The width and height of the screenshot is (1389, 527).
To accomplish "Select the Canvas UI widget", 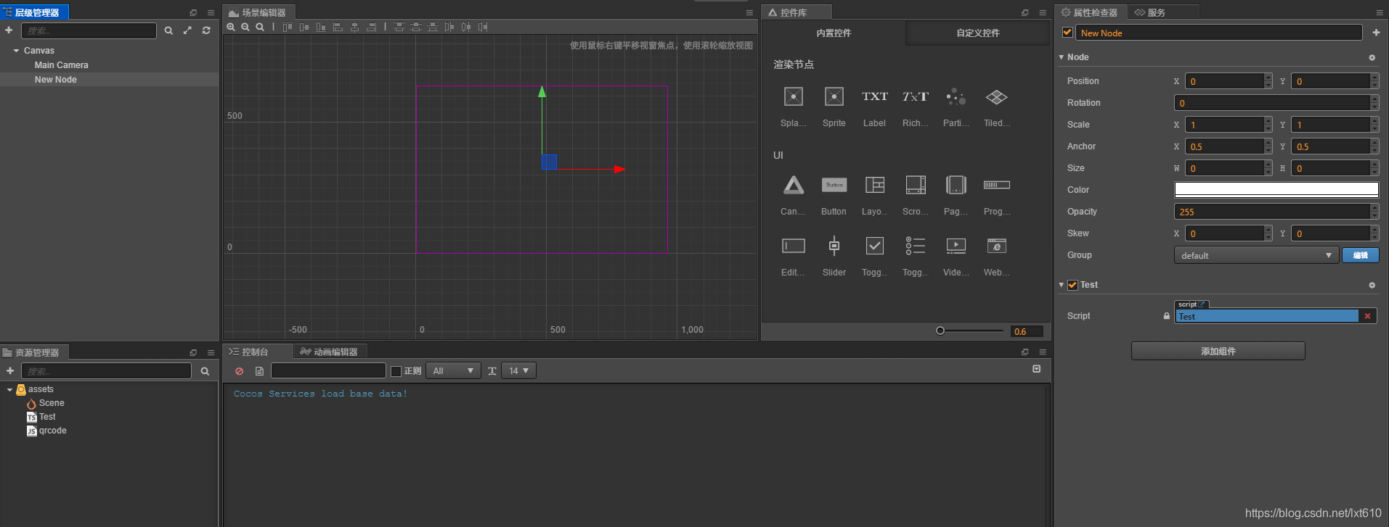I will (x=794, y=185).
